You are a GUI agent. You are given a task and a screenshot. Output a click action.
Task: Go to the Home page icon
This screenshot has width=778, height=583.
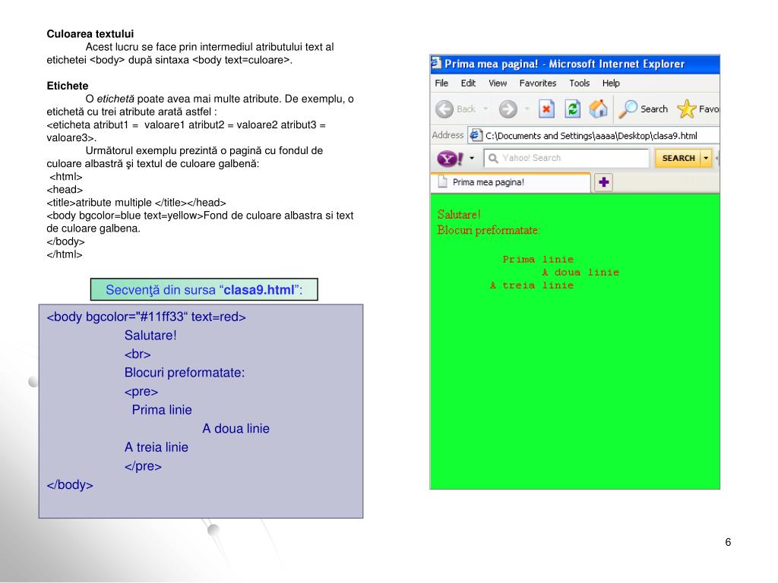599,109
